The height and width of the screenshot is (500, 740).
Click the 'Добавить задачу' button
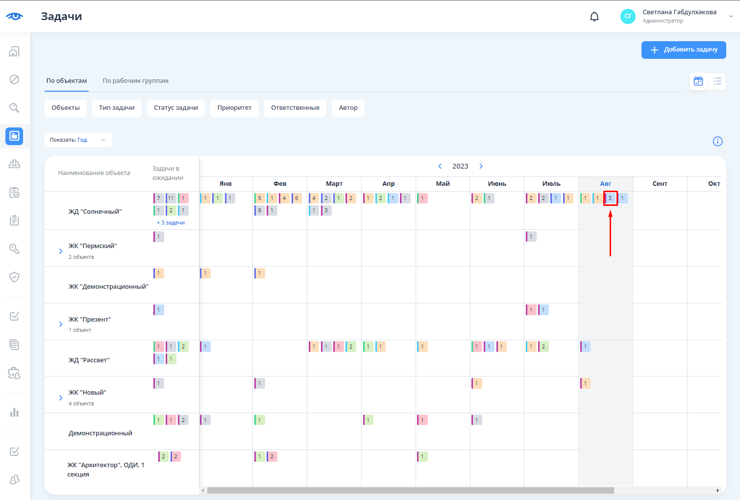[x=684, y=50]
